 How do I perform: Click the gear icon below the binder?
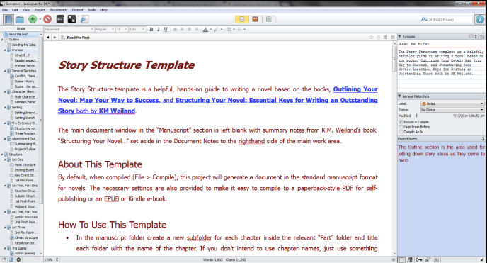(18, 259)
